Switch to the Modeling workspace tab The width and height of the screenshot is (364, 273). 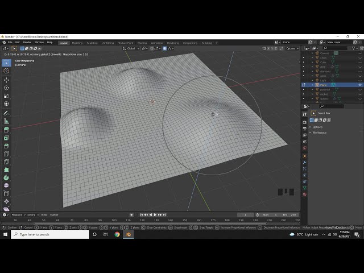(77, 43)
